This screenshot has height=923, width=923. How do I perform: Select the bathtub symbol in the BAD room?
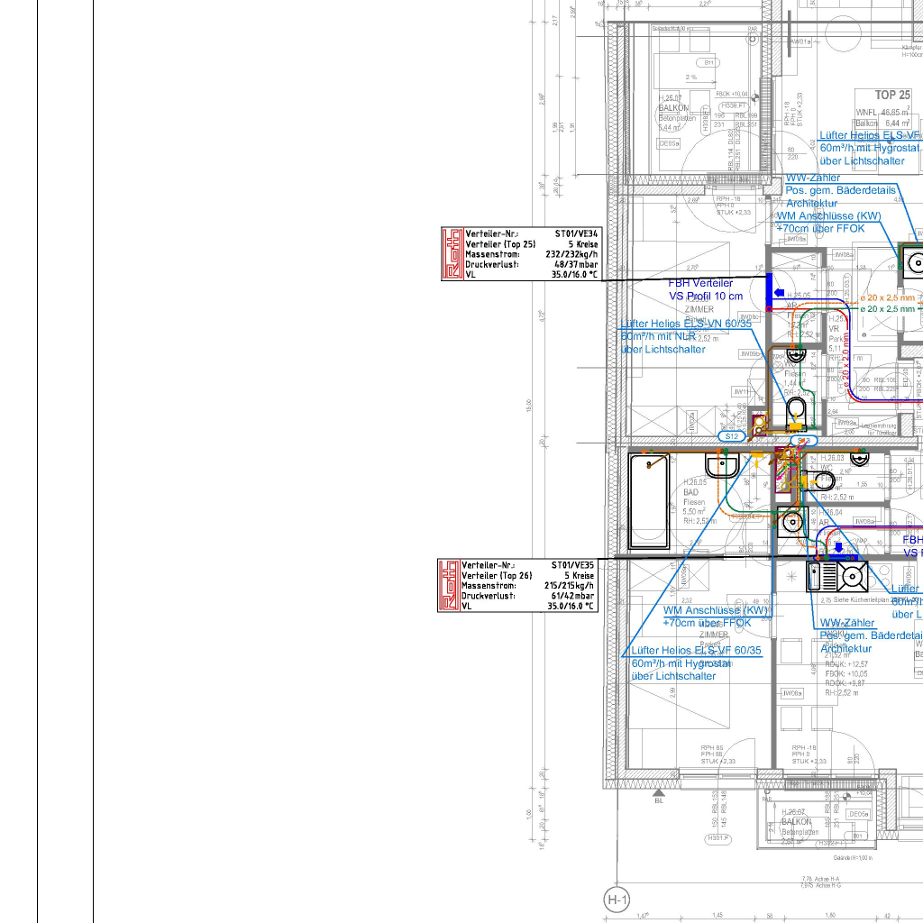(x=649, y=502)
